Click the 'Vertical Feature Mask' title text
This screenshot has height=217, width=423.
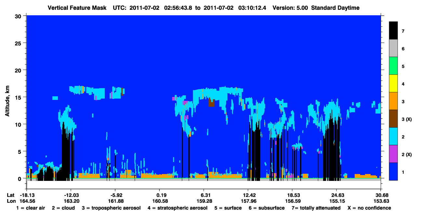pos(77,8)
